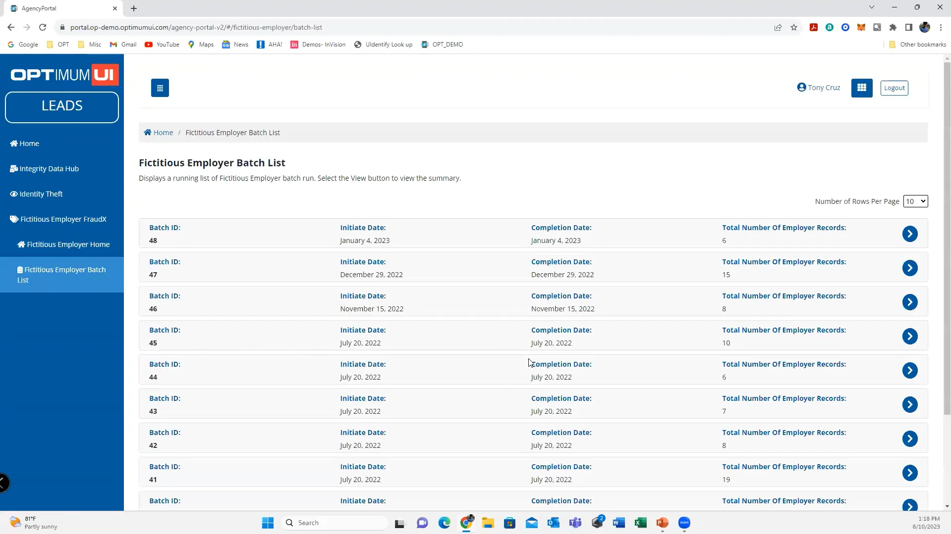This screenshot has height=534, width=951.
Task: View summary arrow for Batch ID 48
Action: [910, 234]
